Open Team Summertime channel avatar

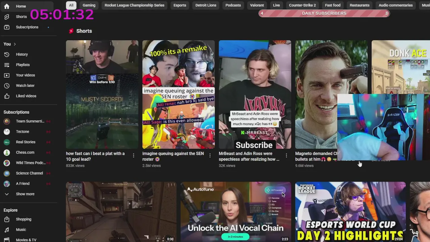[7, 121]
